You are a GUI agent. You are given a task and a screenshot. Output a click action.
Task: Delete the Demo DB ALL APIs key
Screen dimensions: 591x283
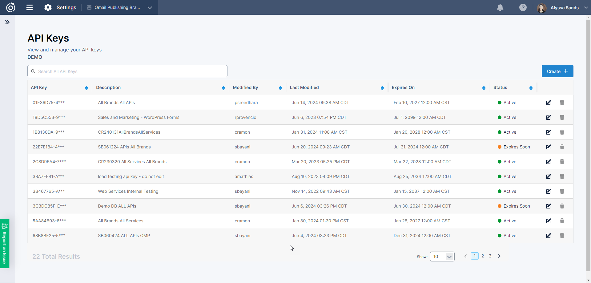(562, 206)
